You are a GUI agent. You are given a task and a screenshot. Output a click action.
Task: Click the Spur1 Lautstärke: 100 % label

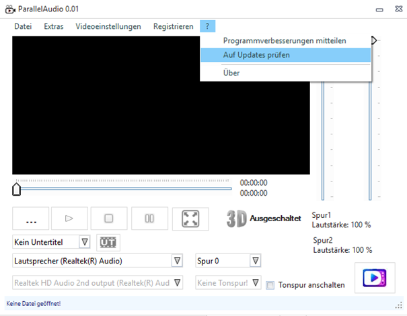click(341, 220)
